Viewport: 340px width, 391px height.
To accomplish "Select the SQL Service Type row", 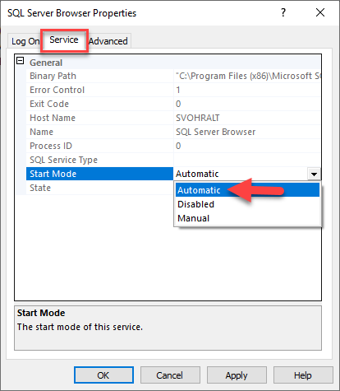I will tap(173, 160).
